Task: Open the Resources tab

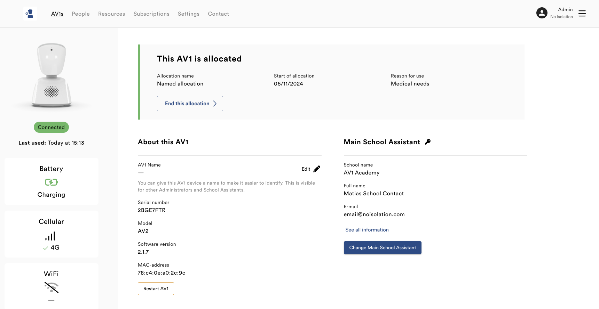Action: tap(112, 14)
